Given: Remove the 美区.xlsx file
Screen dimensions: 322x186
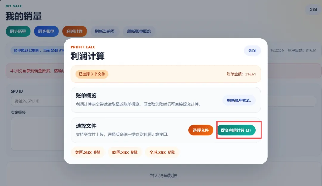Looking at the screenshot, I should [97, 152].
